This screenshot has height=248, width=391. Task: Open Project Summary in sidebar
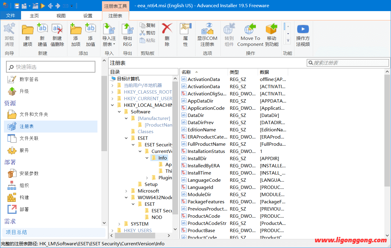[x=54, y=232]
